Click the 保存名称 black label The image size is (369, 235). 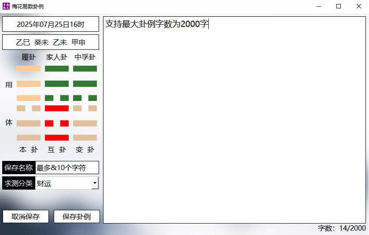(x=19, y=168)
